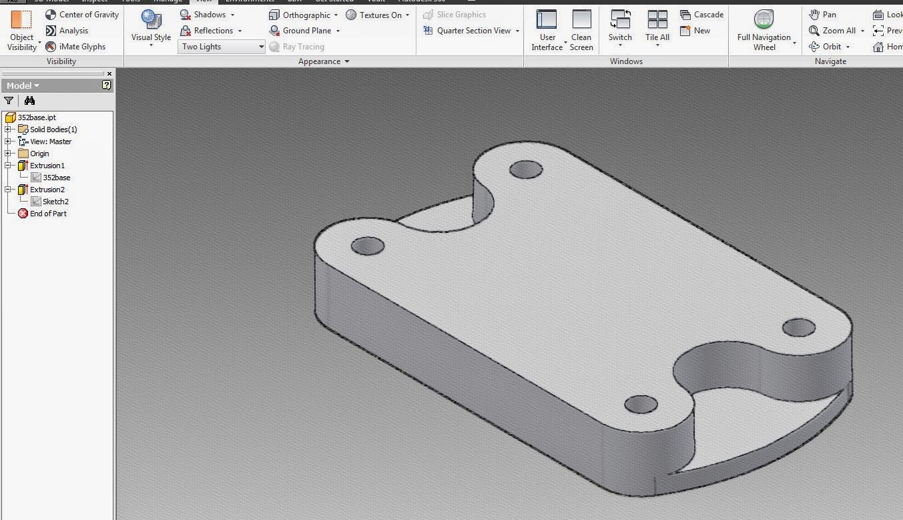Open the Orbit dropdown arrow

pyautogui.click(x=848, y=47)
